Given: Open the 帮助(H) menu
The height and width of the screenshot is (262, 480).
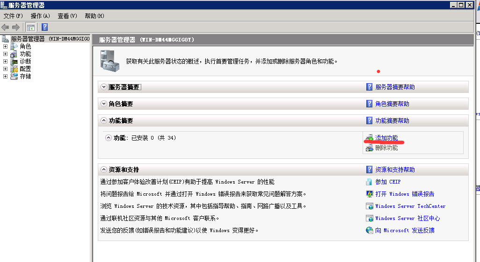Looking at the screenshot, I should [95, 16].
